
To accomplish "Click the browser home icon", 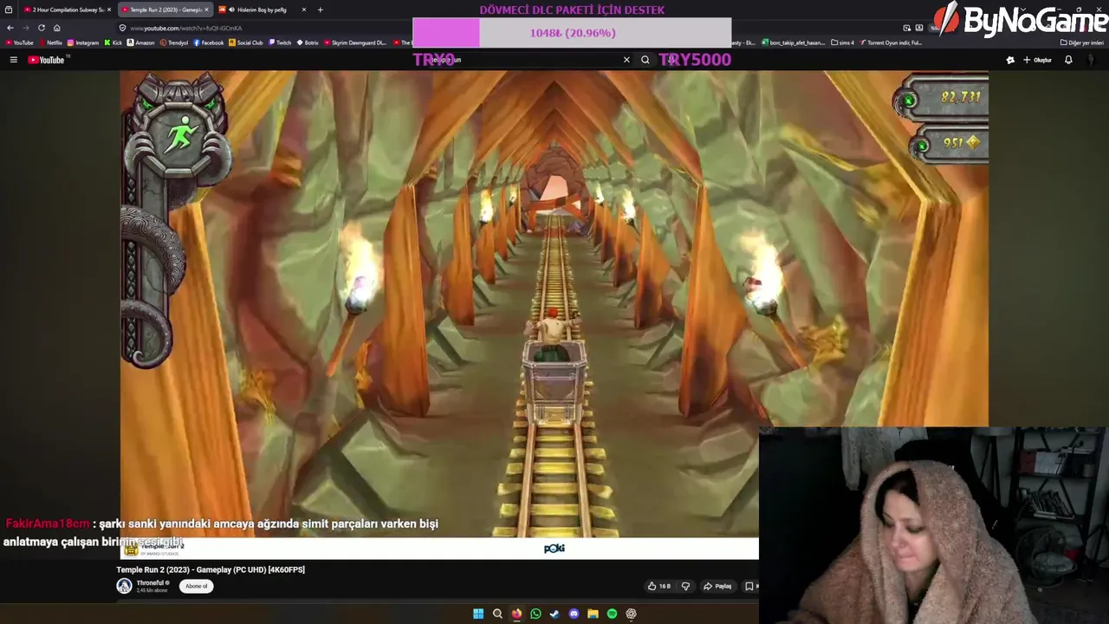I will pyautogui.click(x=57, y=28).
